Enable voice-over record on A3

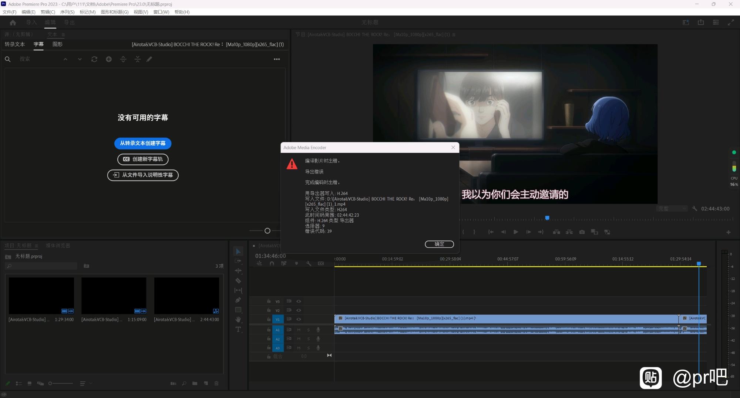click(x=318, y=348)
